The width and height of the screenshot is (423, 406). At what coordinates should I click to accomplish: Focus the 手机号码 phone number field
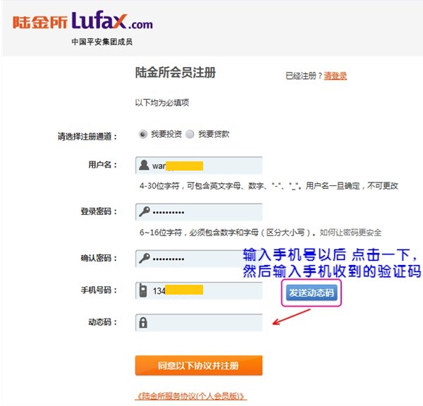click(199, 290)
